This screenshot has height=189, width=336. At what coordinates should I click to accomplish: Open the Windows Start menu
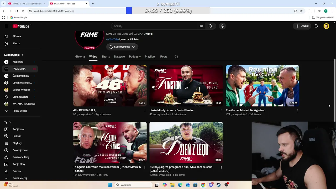point(110,185)
